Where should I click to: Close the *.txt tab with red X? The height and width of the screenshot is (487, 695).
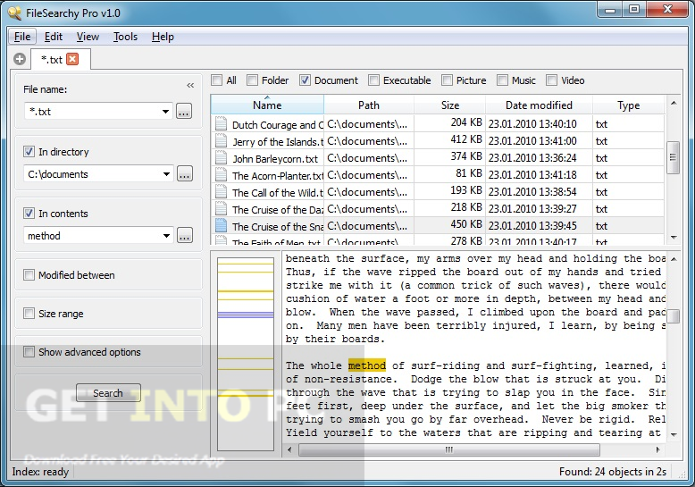(72, 59)
